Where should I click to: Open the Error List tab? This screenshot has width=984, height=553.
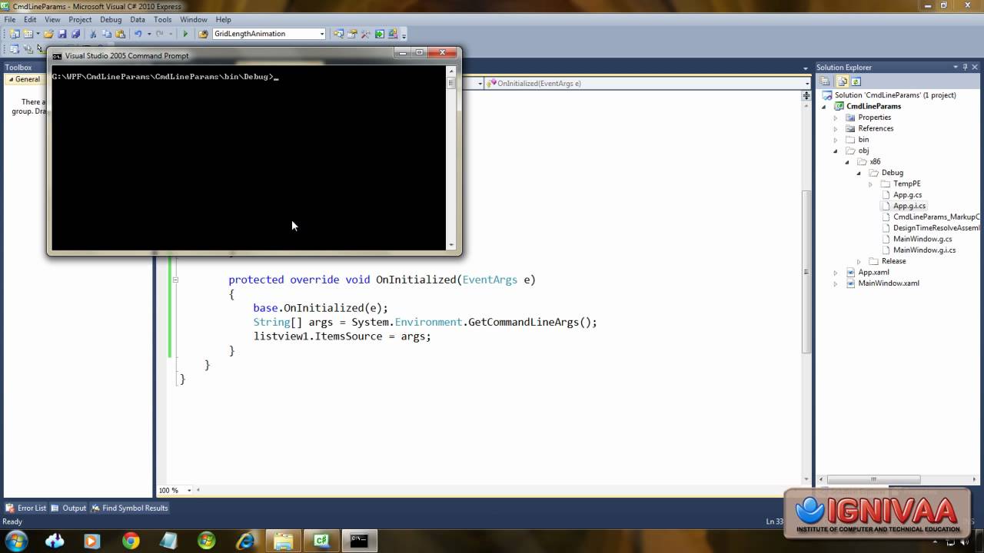(x=26, y=508)
